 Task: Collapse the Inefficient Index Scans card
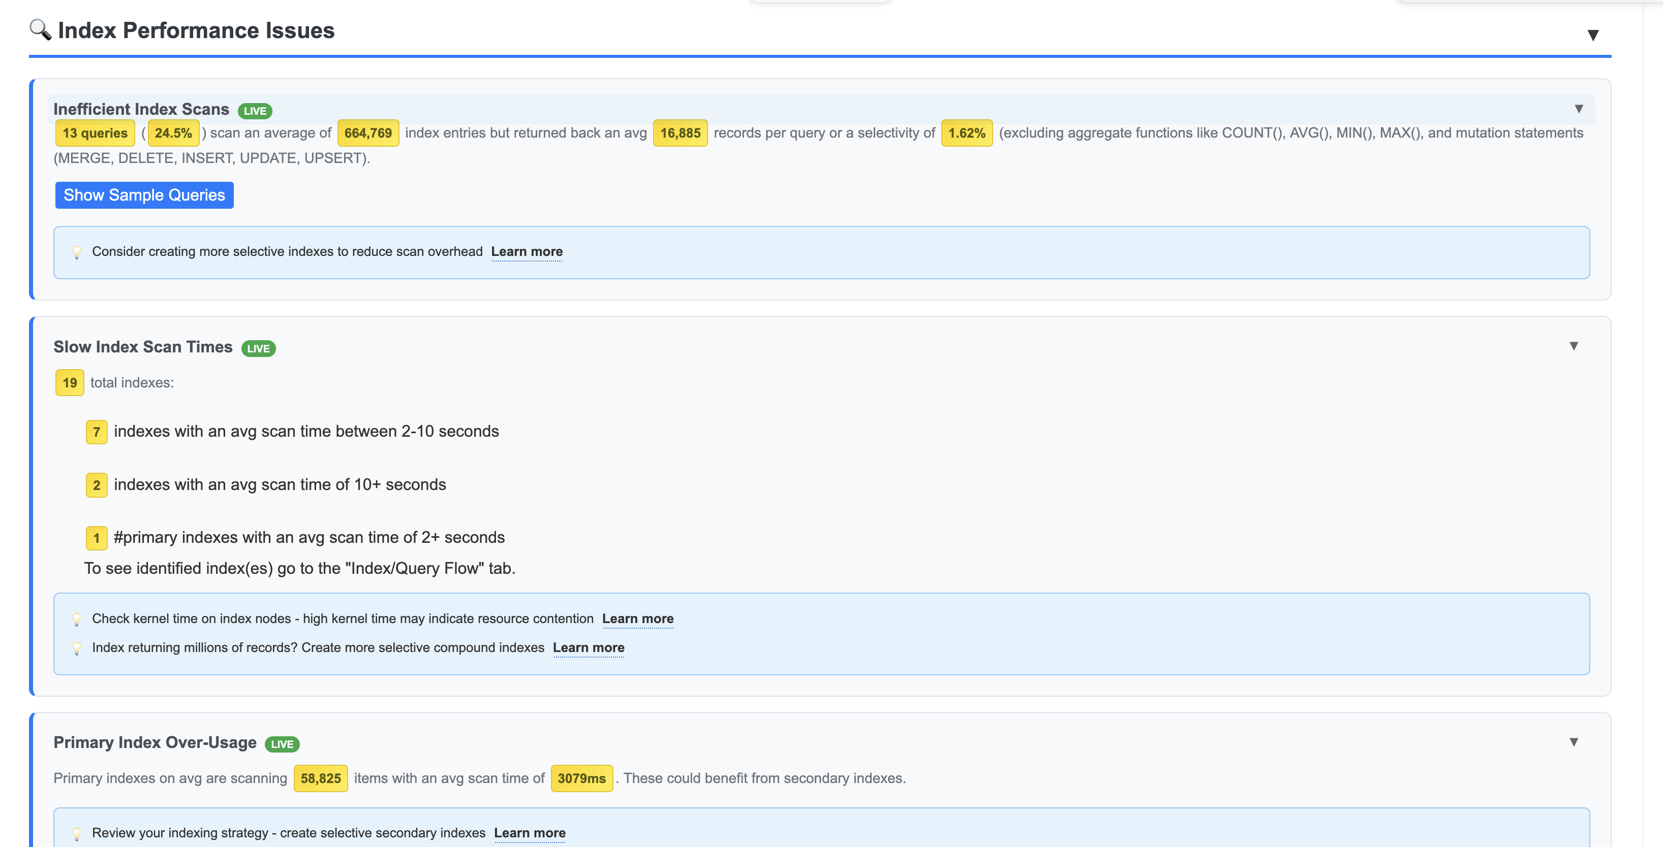click(x=1579, y=109)
